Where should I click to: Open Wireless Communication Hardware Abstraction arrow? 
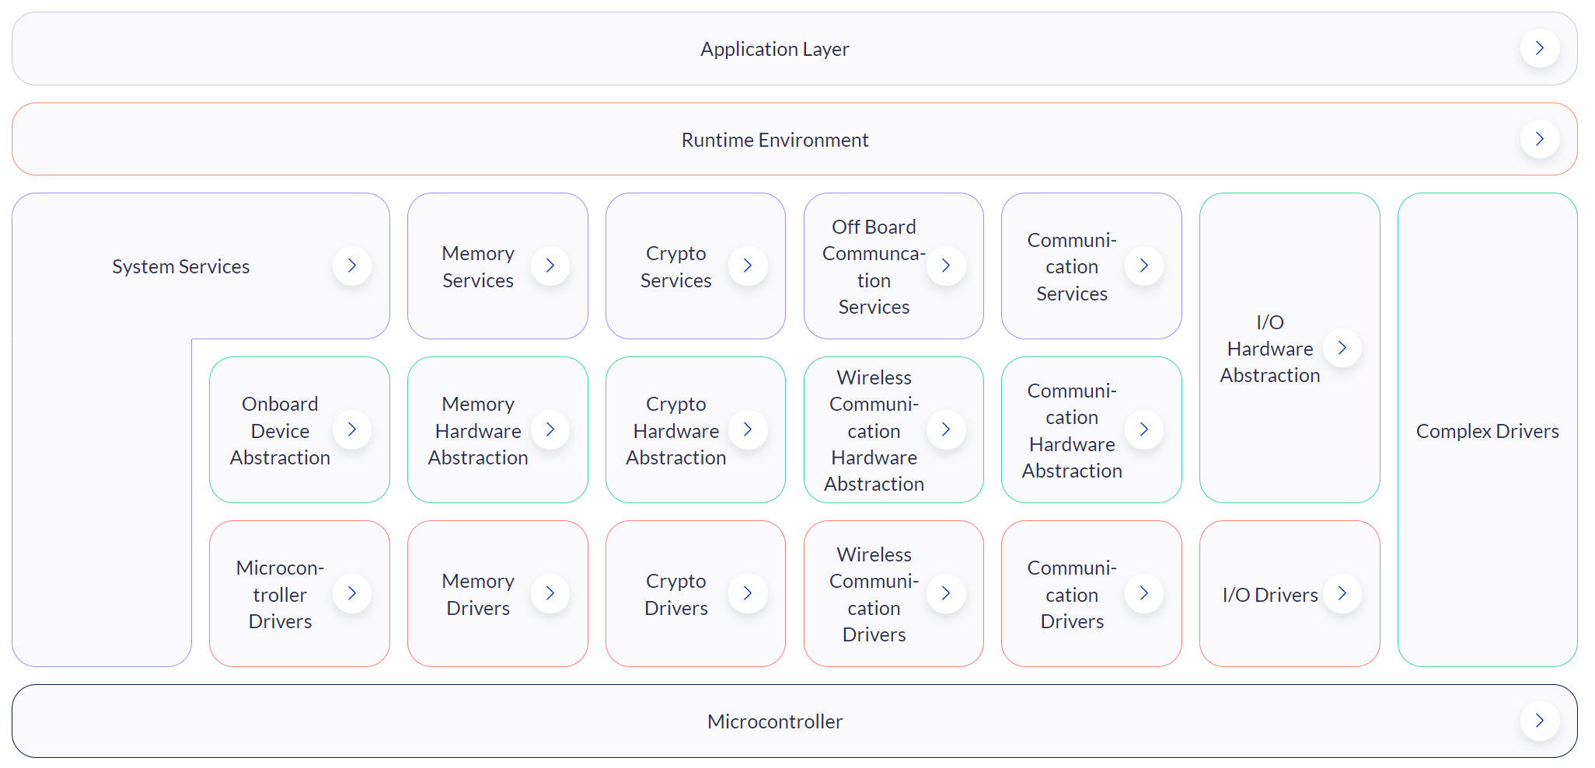pyautogui.click(x=946, y=429)
